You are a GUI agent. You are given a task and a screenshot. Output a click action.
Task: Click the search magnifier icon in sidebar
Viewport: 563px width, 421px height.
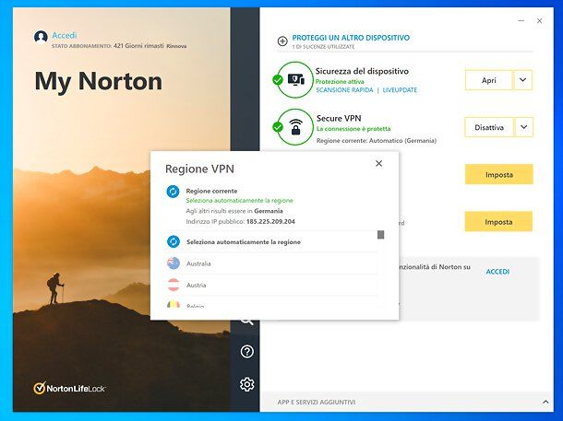247,321
